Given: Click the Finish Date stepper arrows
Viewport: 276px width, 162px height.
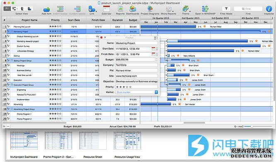Looking at the screenshot, I should click(x=157, y=54).
